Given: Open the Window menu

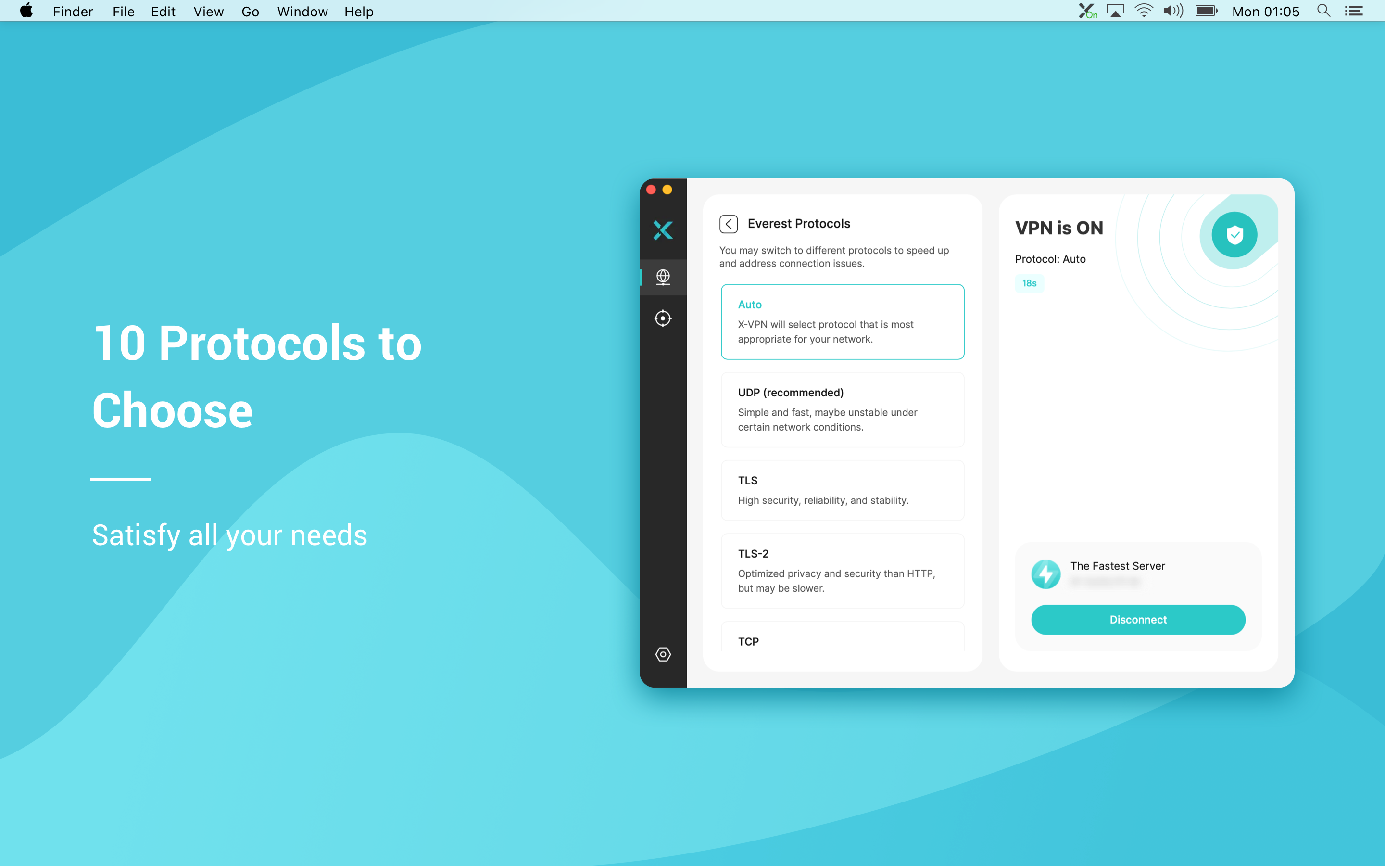Looking at the screenshot, I should pos(302,12).
